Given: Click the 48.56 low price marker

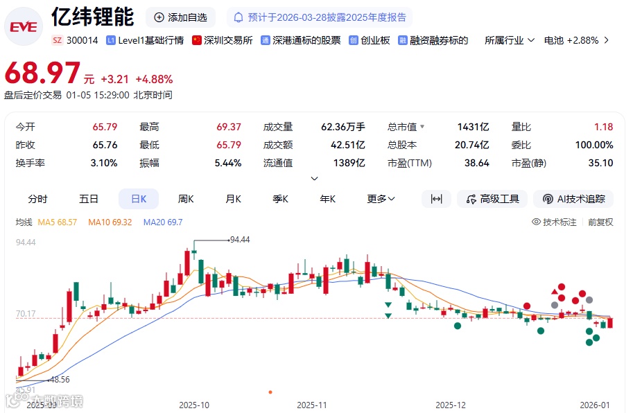Looking at the screenshot, I should (x=59, y=380).
